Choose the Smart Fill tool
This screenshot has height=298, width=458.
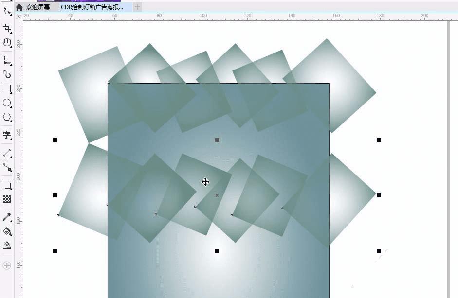point(7,245)
